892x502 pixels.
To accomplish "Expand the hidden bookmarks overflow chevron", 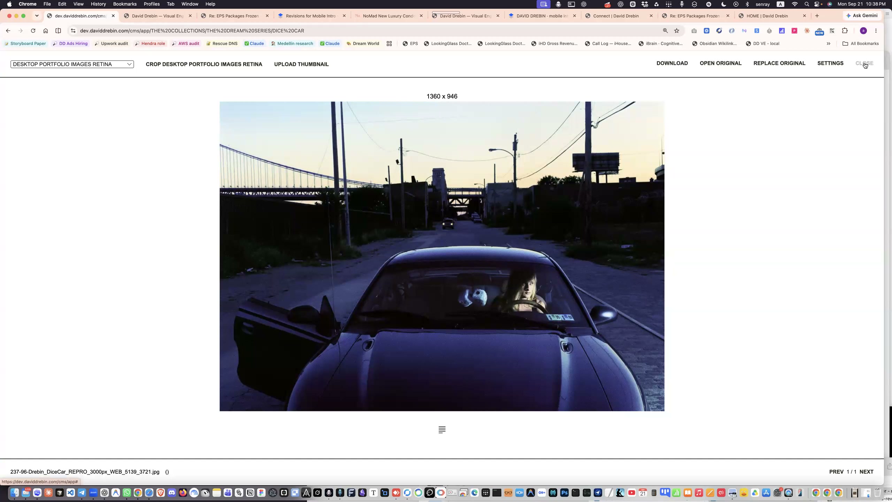I will pos(829,44).
